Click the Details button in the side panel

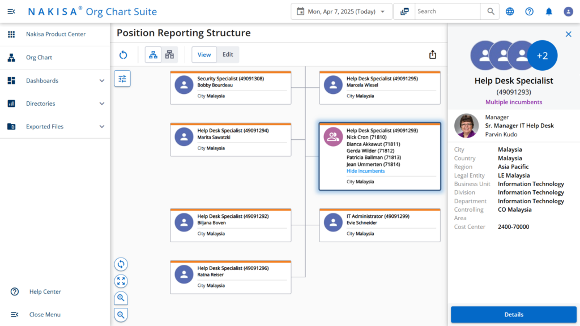pos(514,314)
